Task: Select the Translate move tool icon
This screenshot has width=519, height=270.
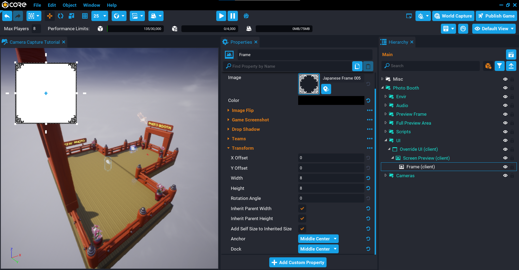Action: pyautogui.click(x=50, y=16)
